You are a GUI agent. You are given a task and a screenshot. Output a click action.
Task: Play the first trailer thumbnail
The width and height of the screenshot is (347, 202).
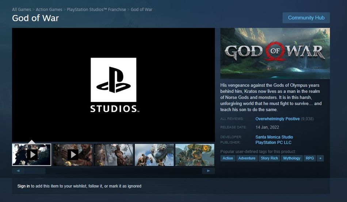point(32,155)
